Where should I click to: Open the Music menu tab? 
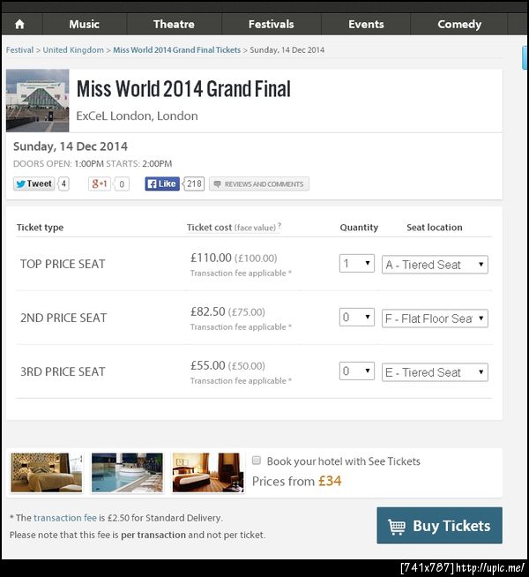point(85,24)
